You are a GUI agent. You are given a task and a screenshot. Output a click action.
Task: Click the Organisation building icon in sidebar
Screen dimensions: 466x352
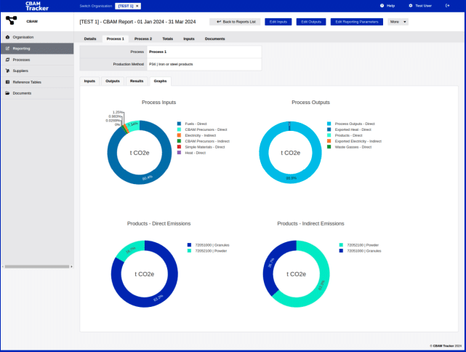tap(7, 36)
